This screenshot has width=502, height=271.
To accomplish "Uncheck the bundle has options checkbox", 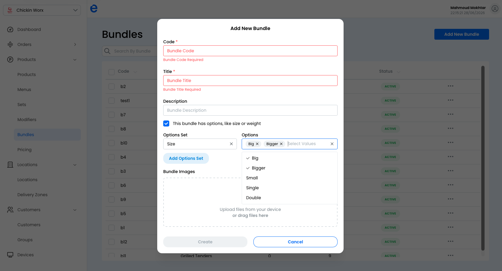I will point(166,123).
